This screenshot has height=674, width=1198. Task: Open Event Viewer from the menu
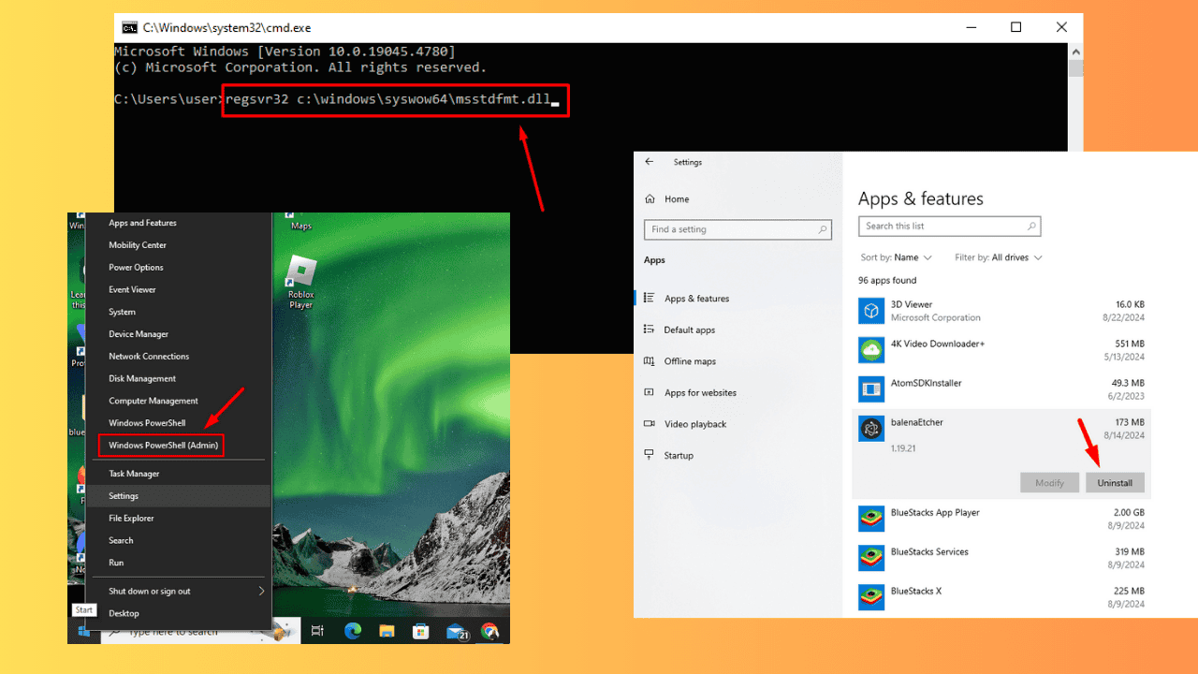click(132, 290)
